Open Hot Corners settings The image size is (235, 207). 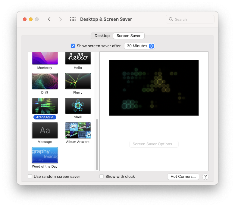click(x=183, y=177)
